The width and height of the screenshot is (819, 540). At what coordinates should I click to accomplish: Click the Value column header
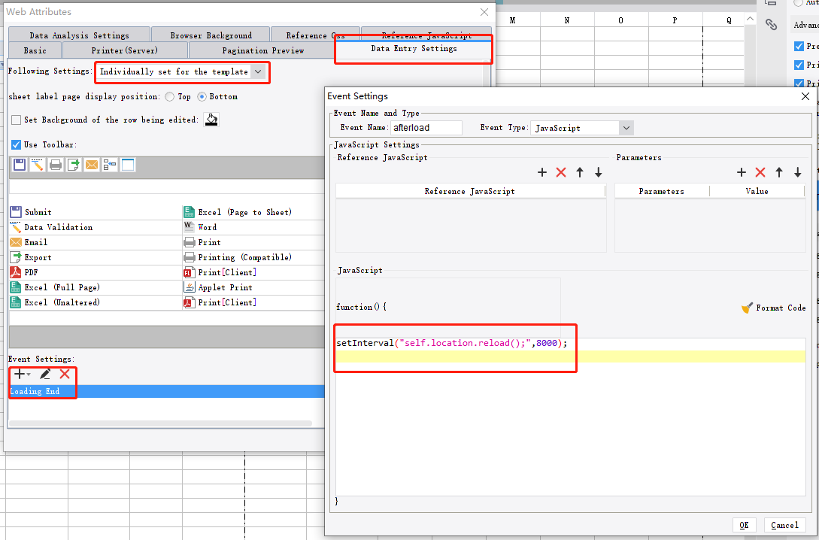tap(757, 191)
